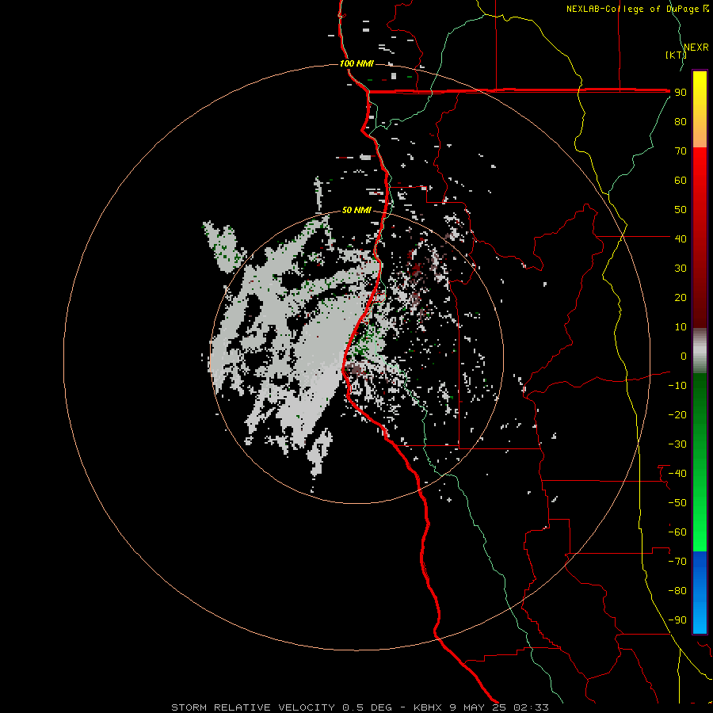
Task: Select the positive 30 velocity scale label
Action: pos(681,269)
